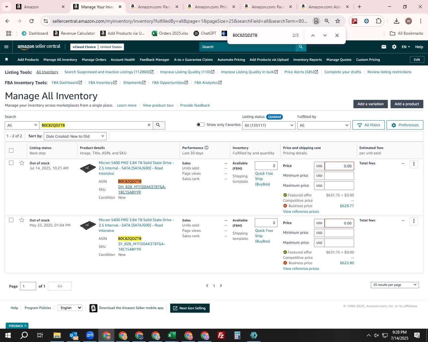428x342 pixels.
Task: Bookmark this page with the star icon
Action: click(x=338, y=21)
